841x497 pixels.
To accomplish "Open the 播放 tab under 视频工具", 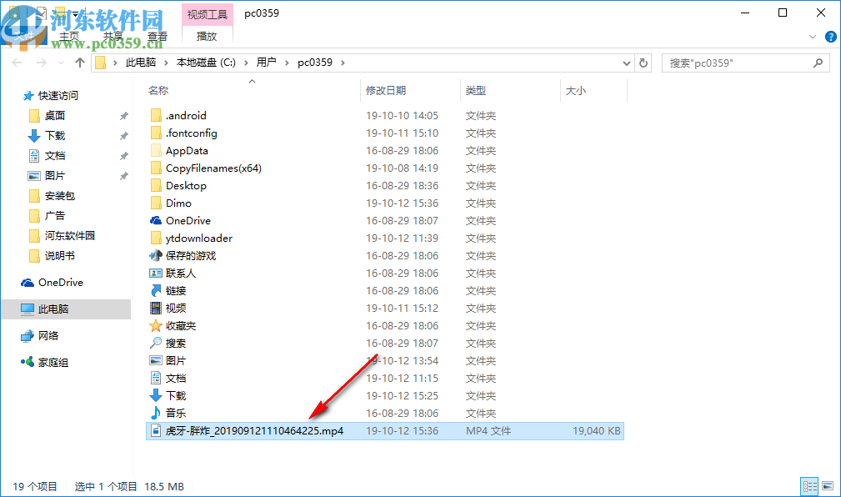I will [207, 37].
